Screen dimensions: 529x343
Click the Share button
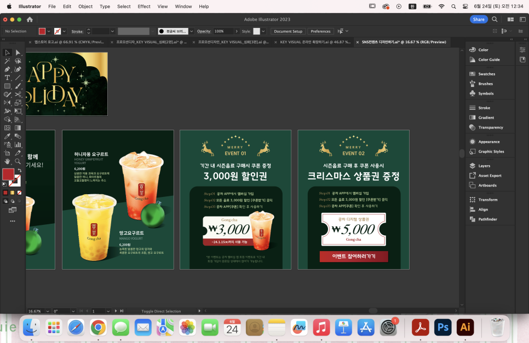[479, 20]
